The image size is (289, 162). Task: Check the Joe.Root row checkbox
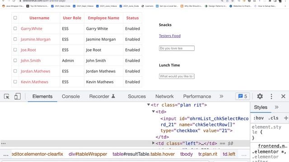click(15, 49)
